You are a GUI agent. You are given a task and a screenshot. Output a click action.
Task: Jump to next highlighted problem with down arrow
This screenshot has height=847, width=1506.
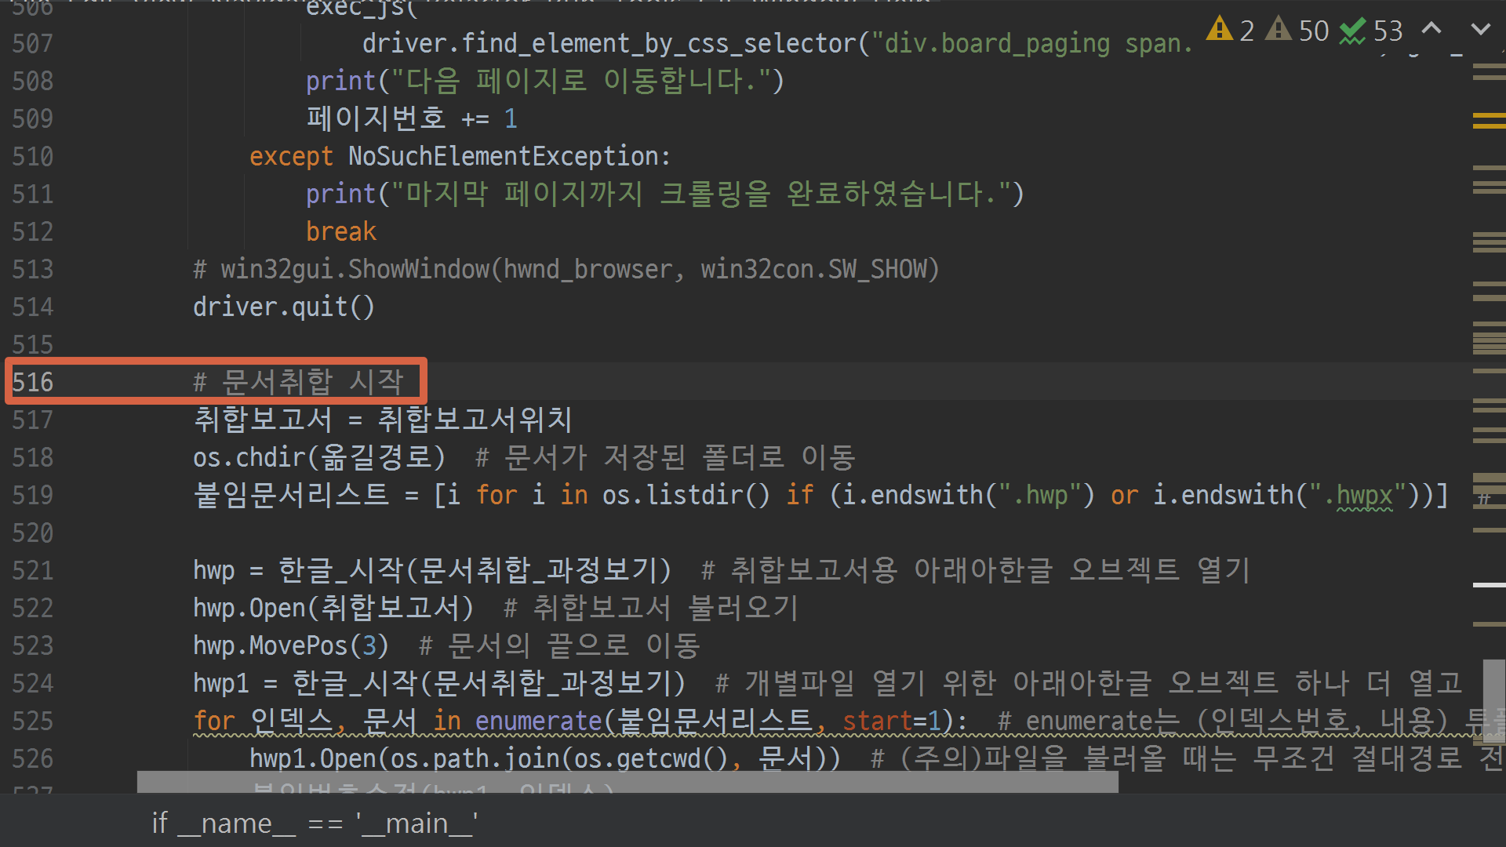click(1480, 29)
